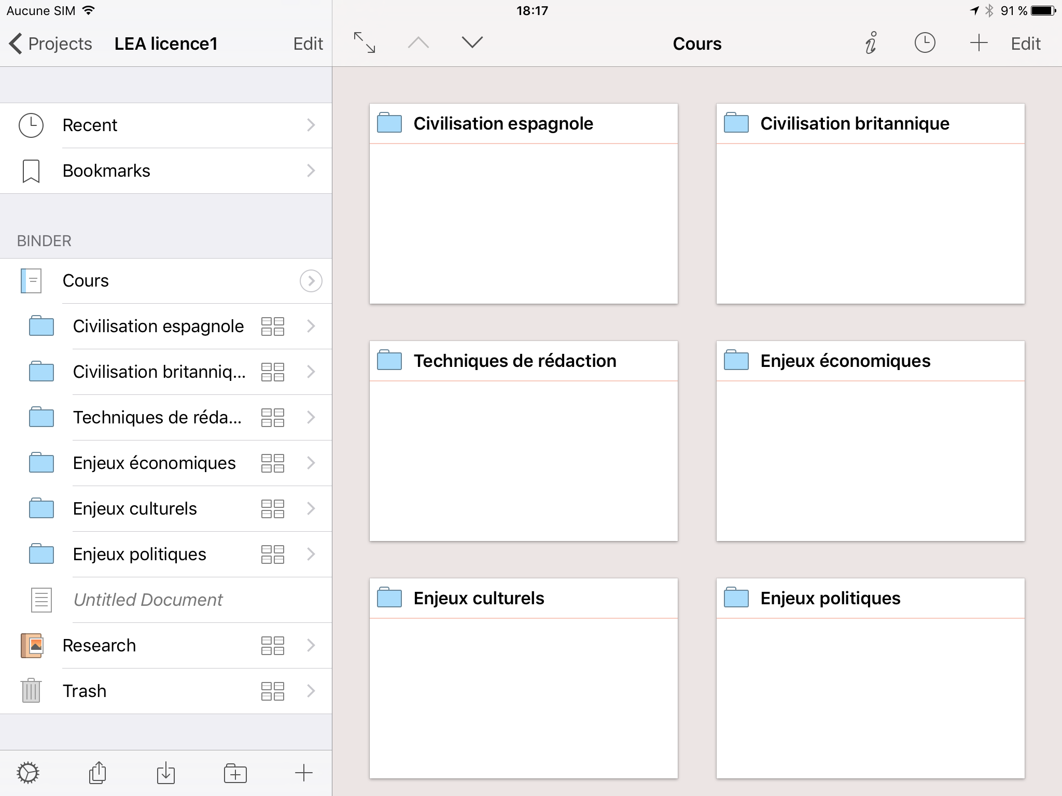Expand Enjeux politiques folder chevron
The image size is (1062, 796).
tap(311, 555)
